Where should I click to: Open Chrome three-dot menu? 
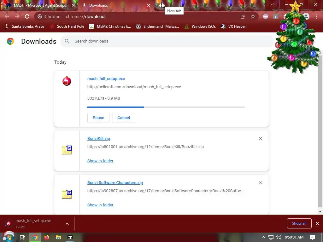pos(316,16)
